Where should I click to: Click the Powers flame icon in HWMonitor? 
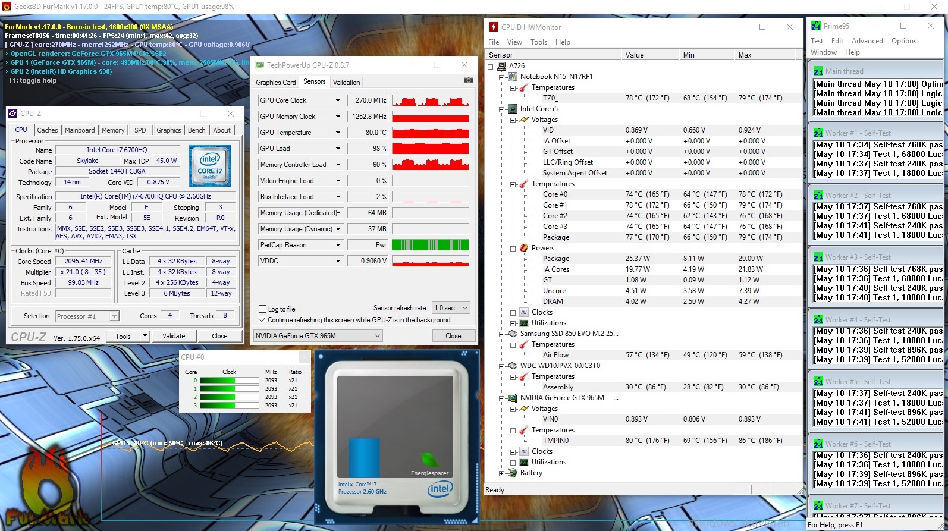[523, 248]
